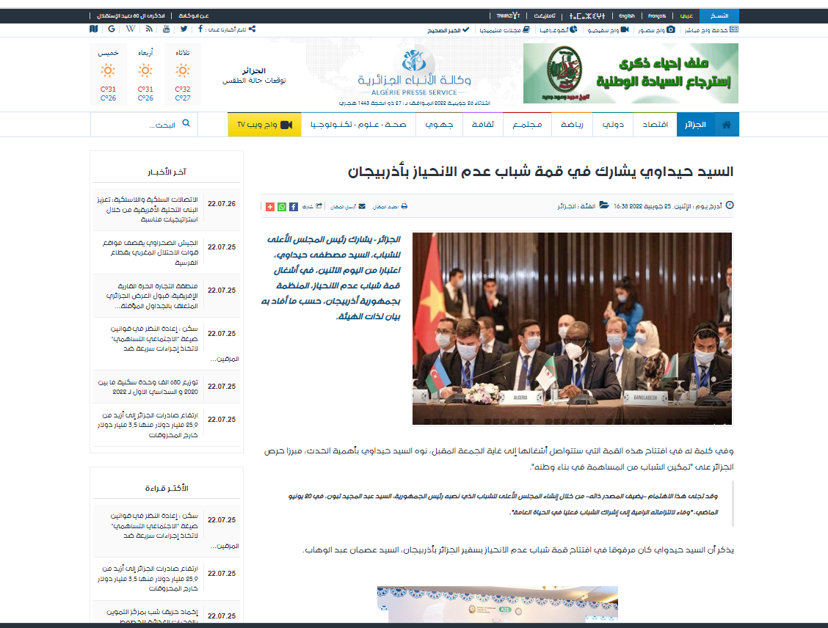Click الخبر الصحيح checkmark icon
The image size is (828, 628).
pos(465,29)
